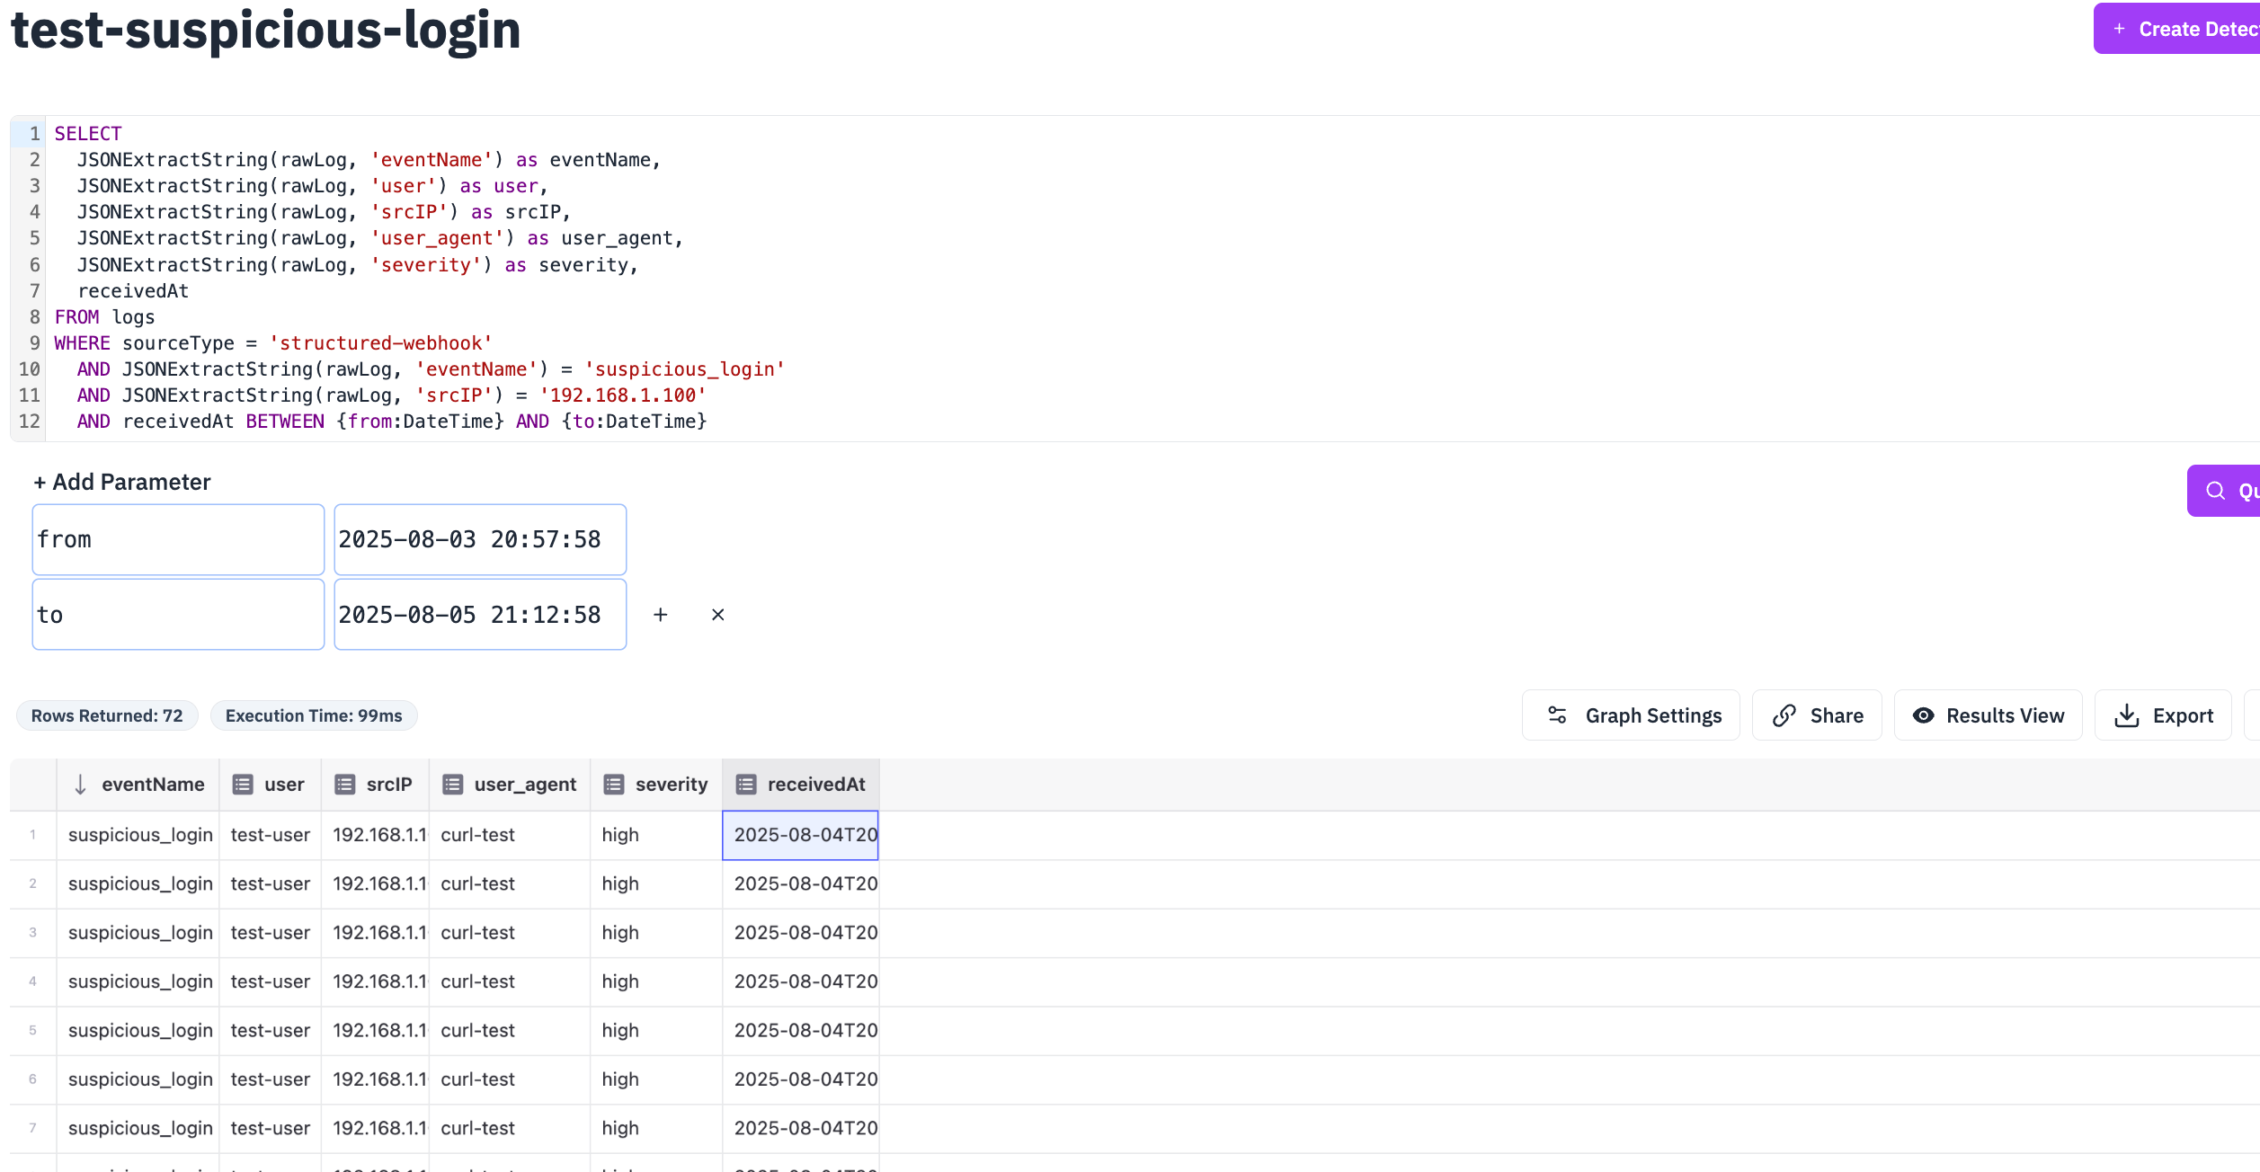The height and width of the screenshot is (1172, 2260).
Task: Open the user_agent column options
Action: tap(453, 783)
